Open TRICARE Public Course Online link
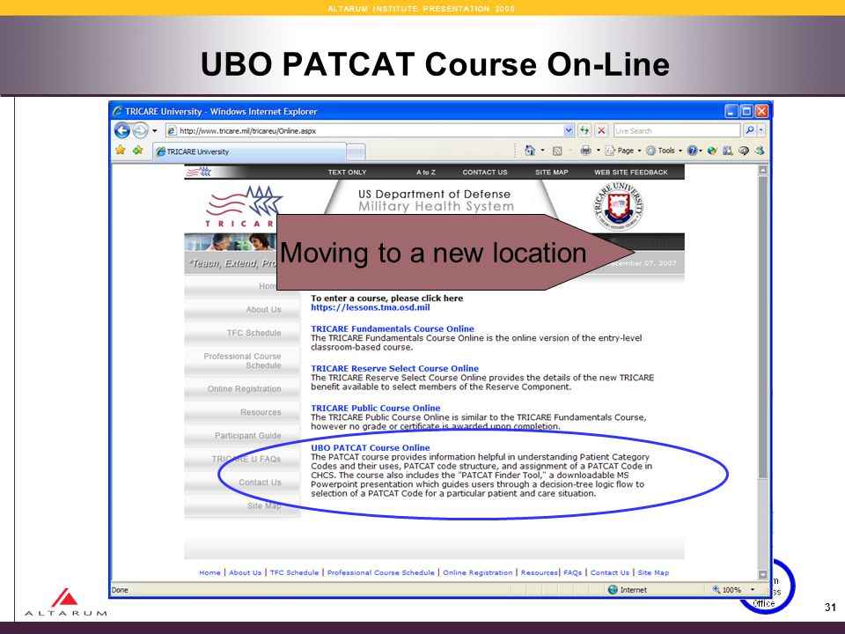 pos(375,408)
